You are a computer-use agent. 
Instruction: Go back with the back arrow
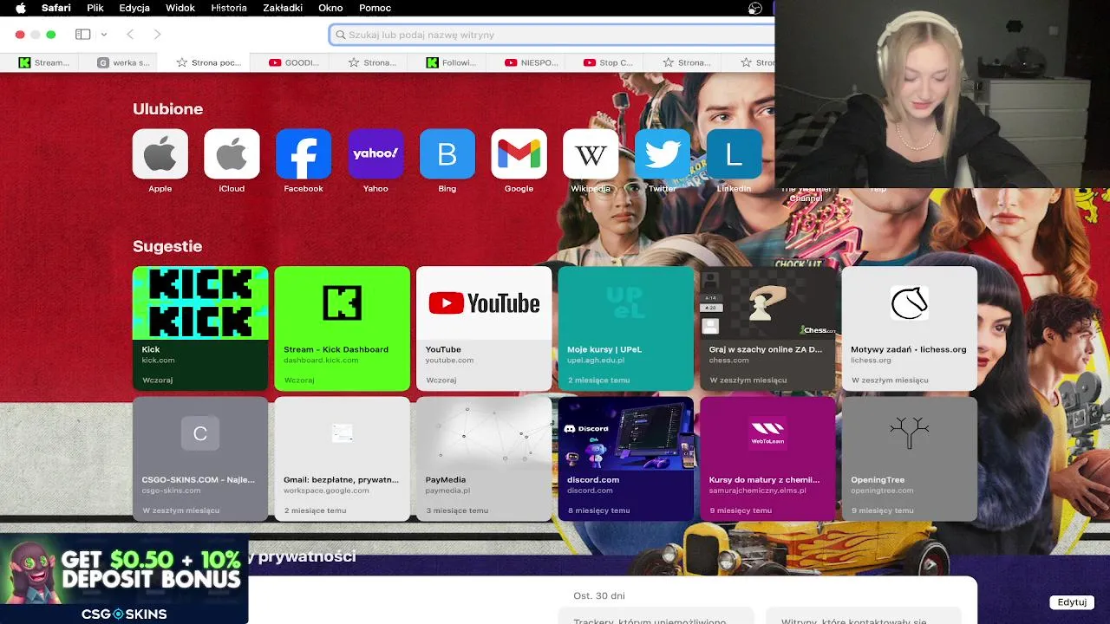coord(130,35)
